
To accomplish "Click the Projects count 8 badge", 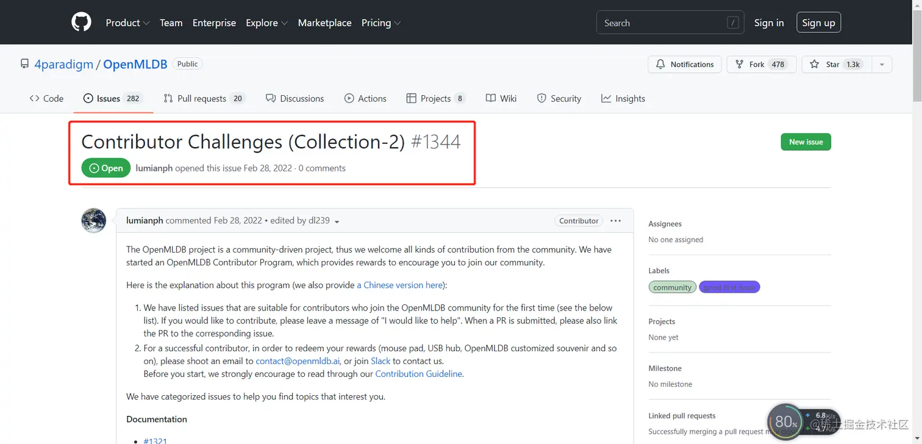I will click(460, 98).
